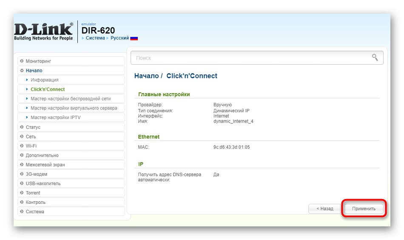Click the Применить button
This screenshot has width=404, height=240.
point(364,209)
